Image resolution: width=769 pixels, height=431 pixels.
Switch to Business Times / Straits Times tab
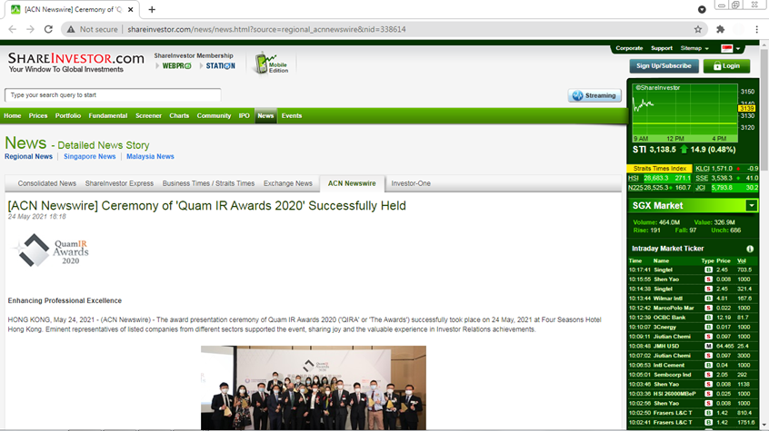tap(208, 183)
